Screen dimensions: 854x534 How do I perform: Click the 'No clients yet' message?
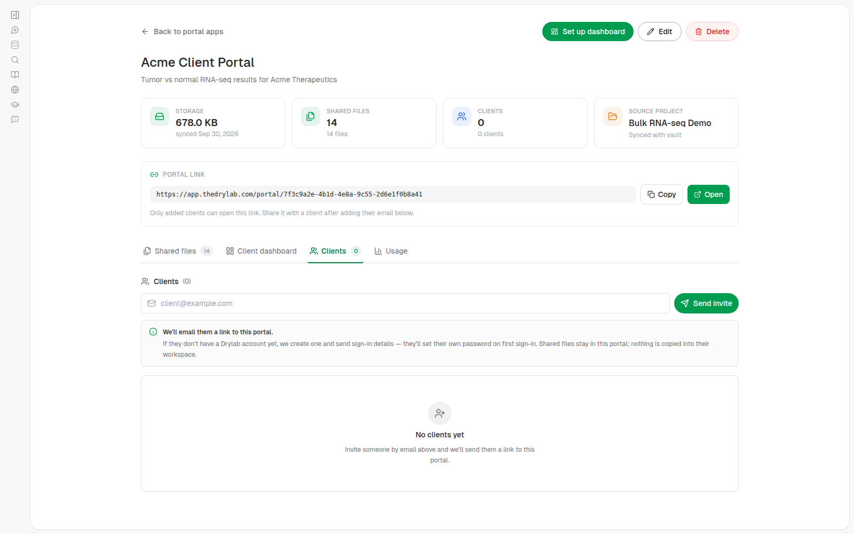[440, 435]
